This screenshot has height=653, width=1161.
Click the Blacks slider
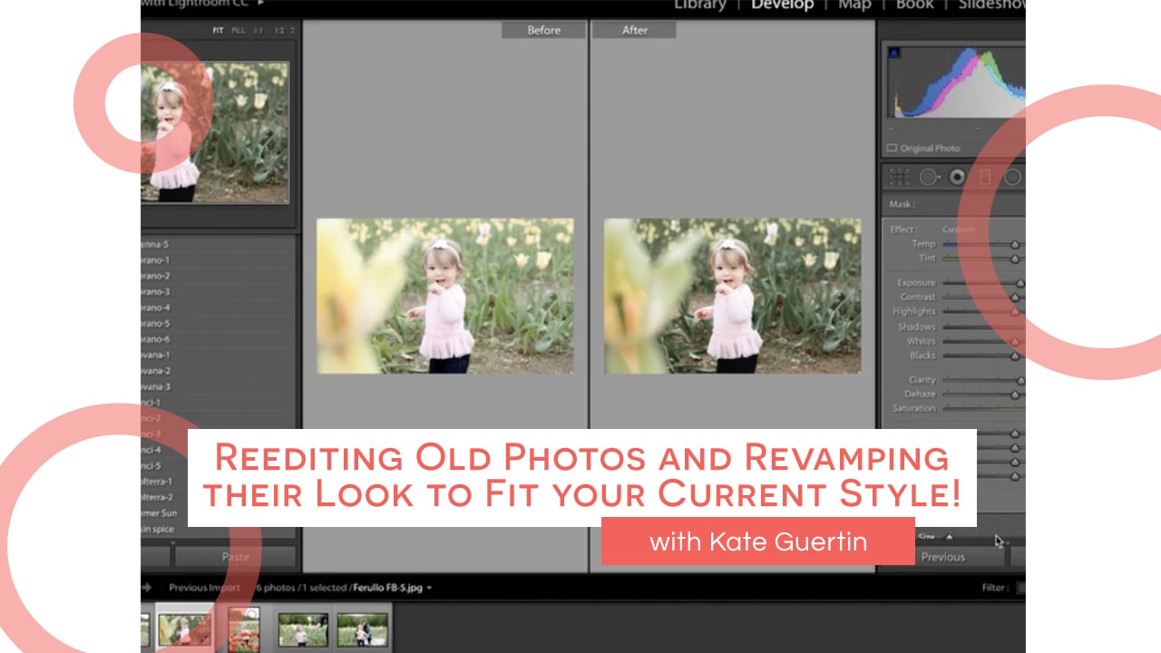982,356
